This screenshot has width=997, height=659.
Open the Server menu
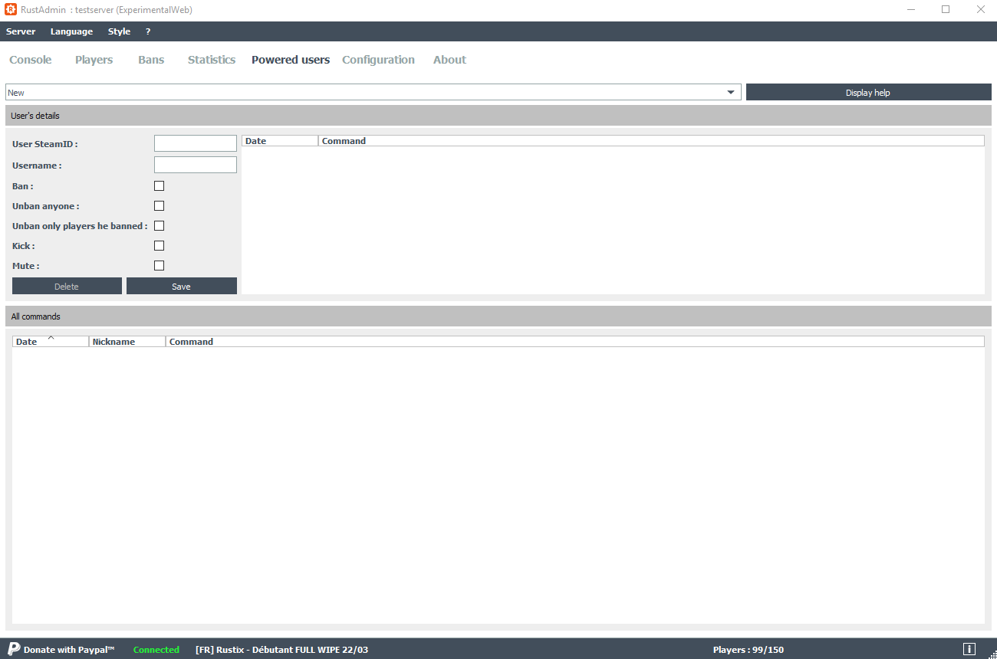click(x=21, y=31)
